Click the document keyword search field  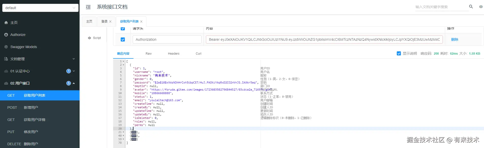(x=442, y=7)
